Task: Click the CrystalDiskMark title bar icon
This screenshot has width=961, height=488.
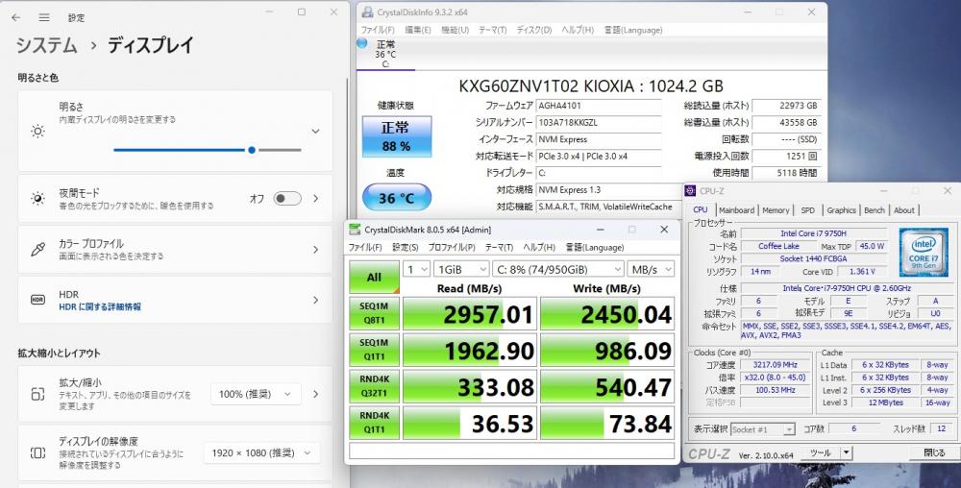Action: (x=355, y=230)
